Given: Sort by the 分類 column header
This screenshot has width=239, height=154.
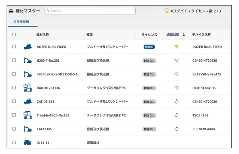Looking at the screenshot, I should click(90, 35).
